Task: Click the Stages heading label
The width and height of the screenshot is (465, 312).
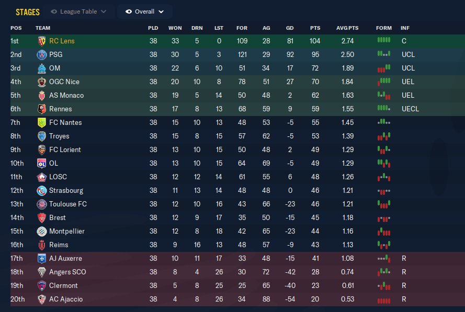Action: pos(28,11)
